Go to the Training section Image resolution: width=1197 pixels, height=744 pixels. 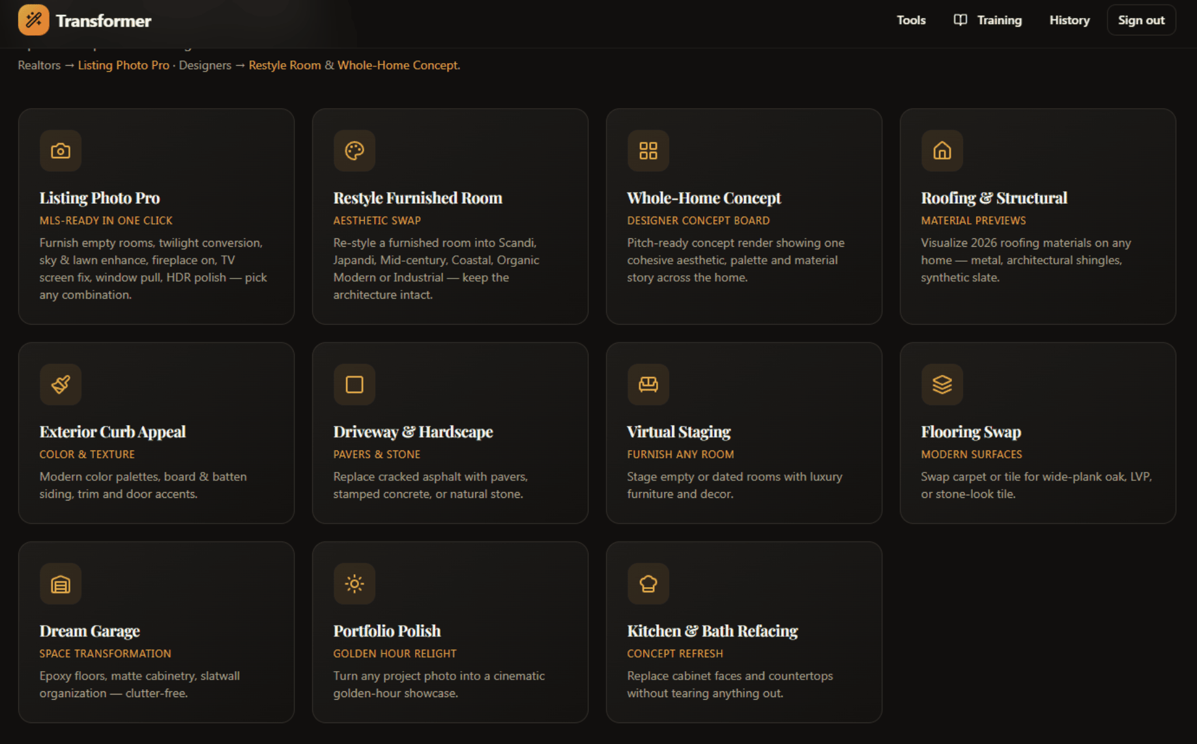(988, 20)
